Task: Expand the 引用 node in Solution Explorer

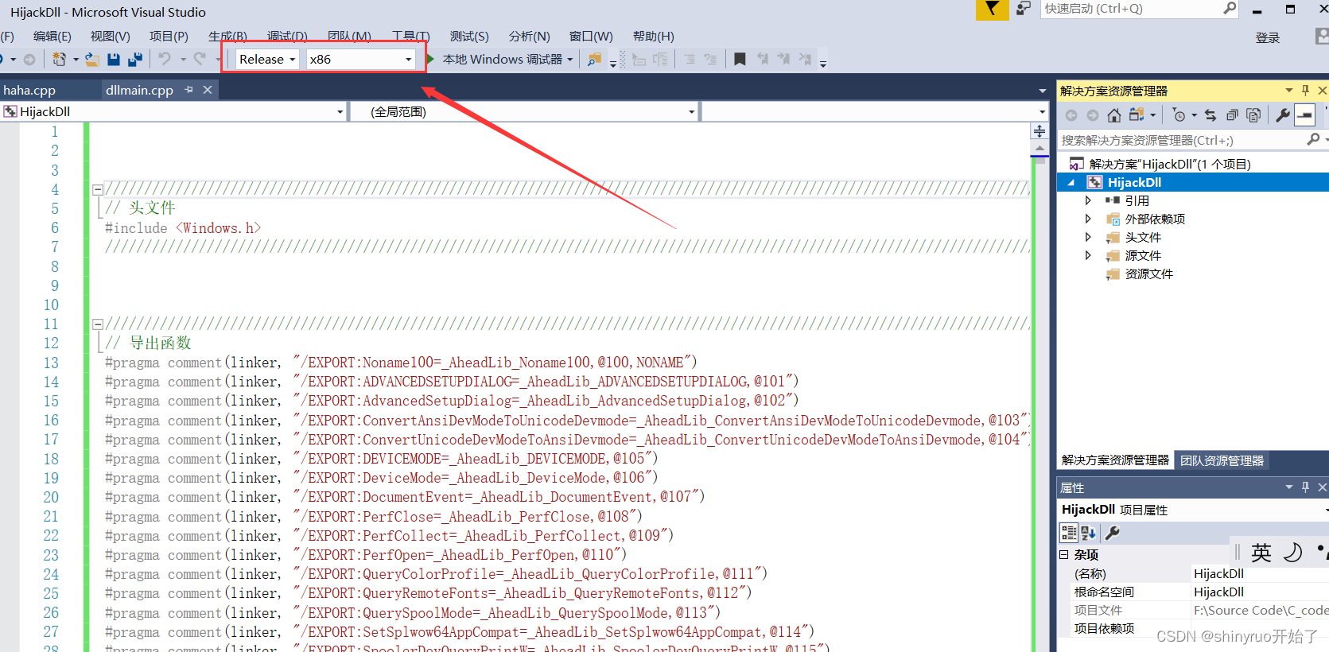Action: pyautogui.click(x=1088, y=200)
